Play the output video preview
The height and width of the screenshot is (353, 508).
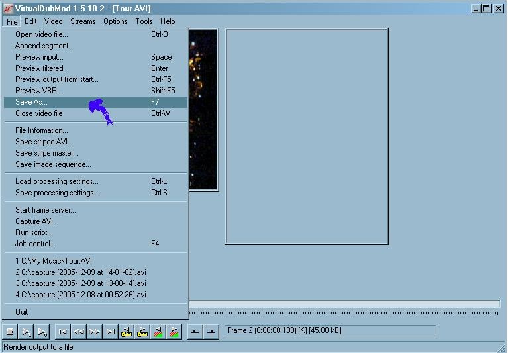click(42, 332)
